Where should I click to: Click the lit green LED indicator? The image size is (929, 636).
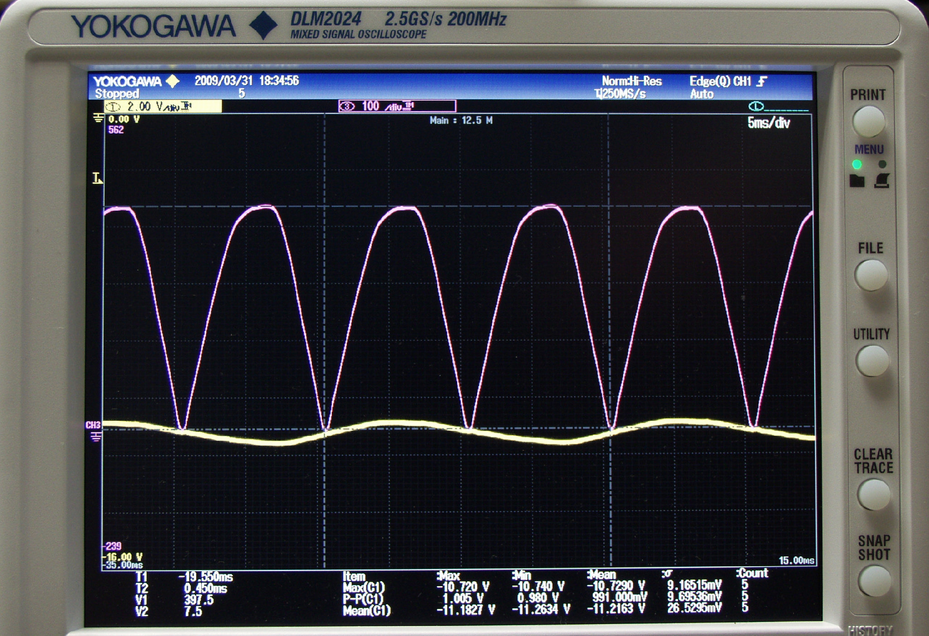click(x=856, y=164)
